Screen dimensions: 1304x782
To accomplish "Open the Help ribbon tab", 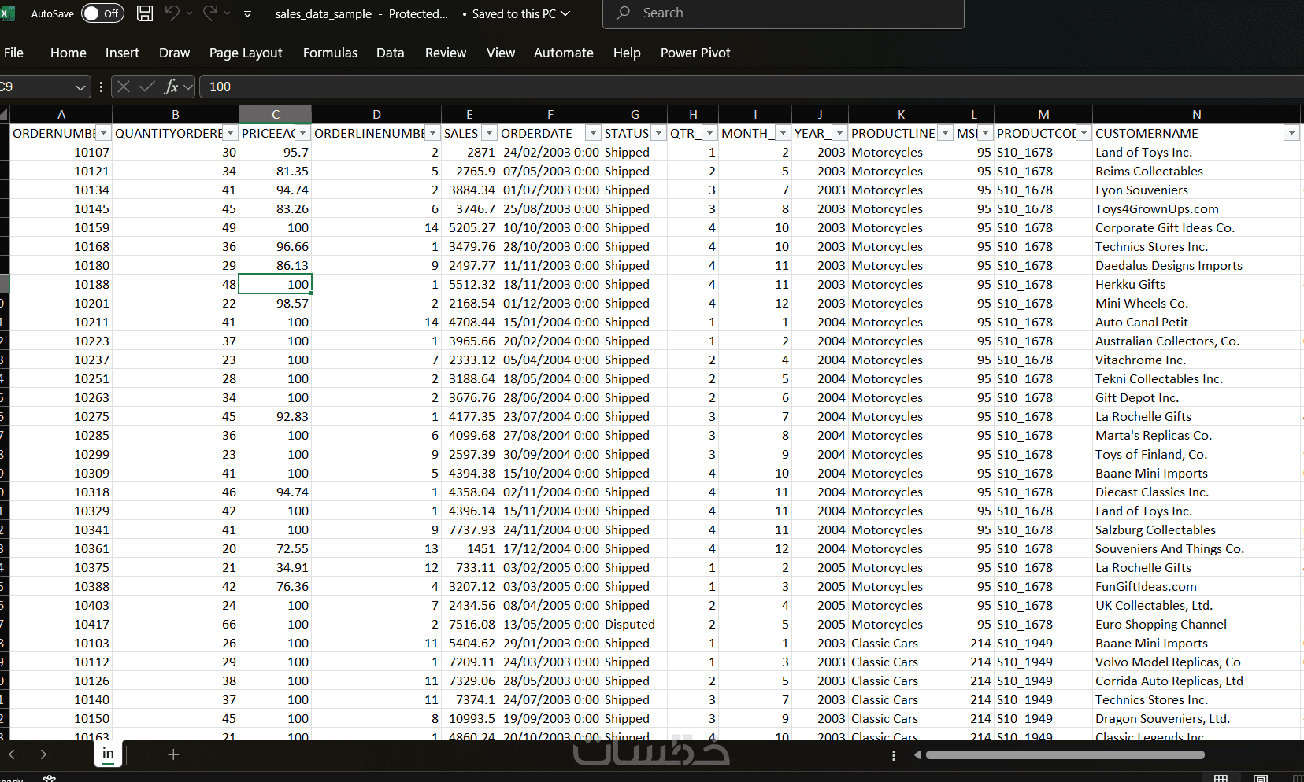I will 627,53.
